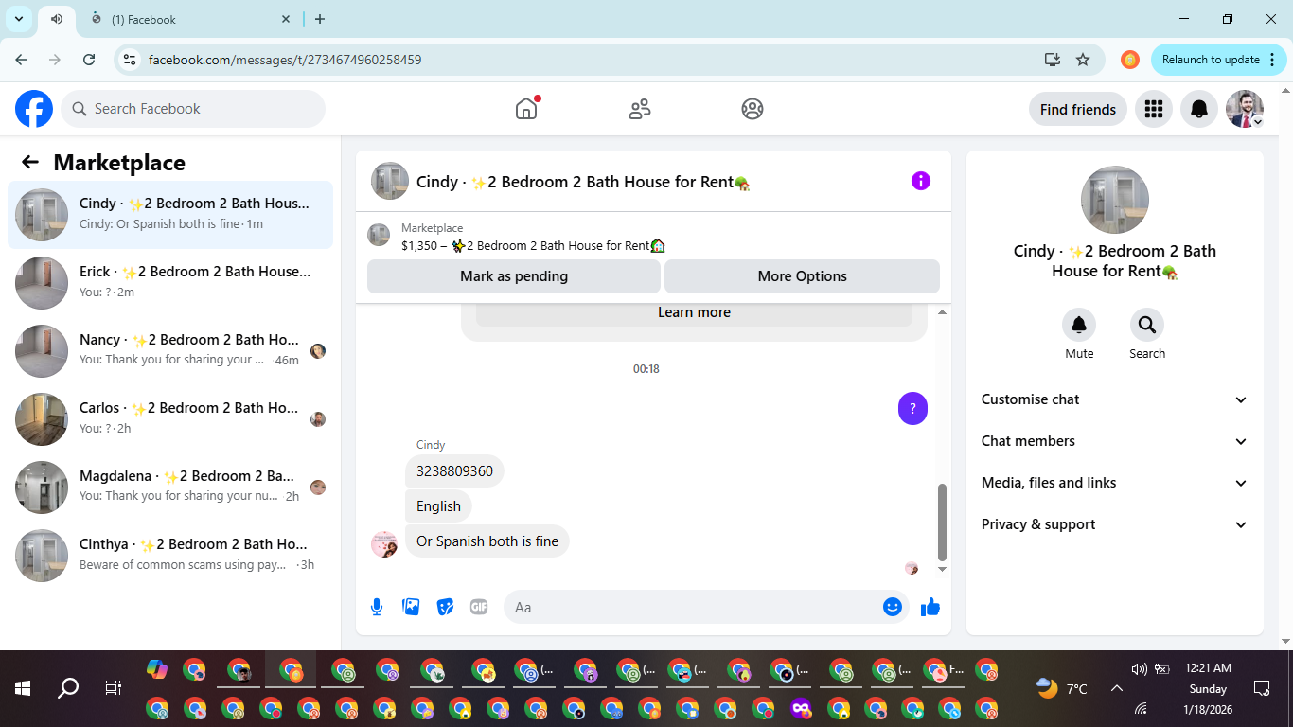The image size is (1293, 727).
Task: Open Task View on the taskbar
Action: [x=113, y=688]
